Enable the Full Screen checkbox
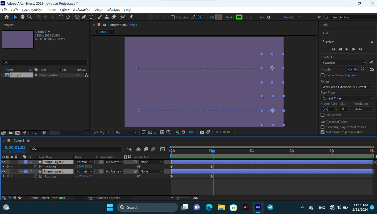Image resolution: width=377 pixels, height=214 pixels. pos(323,115)
